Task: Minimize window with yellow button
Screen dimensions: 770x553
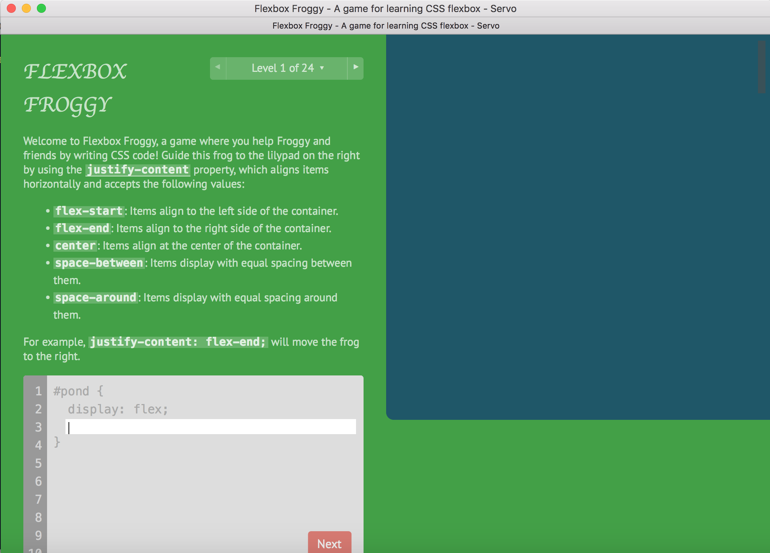Action: (x=26, y=8)
